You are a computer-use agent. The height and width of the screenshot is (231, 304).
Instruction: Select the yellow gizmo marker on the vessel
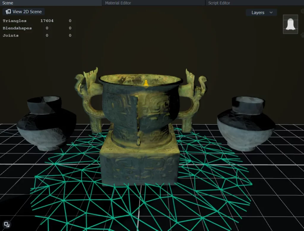[x=146, y=84]
